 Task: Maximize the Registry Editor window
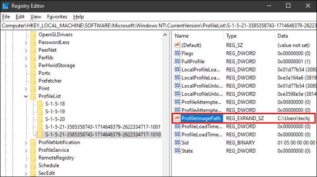click(x=289, y=6)
